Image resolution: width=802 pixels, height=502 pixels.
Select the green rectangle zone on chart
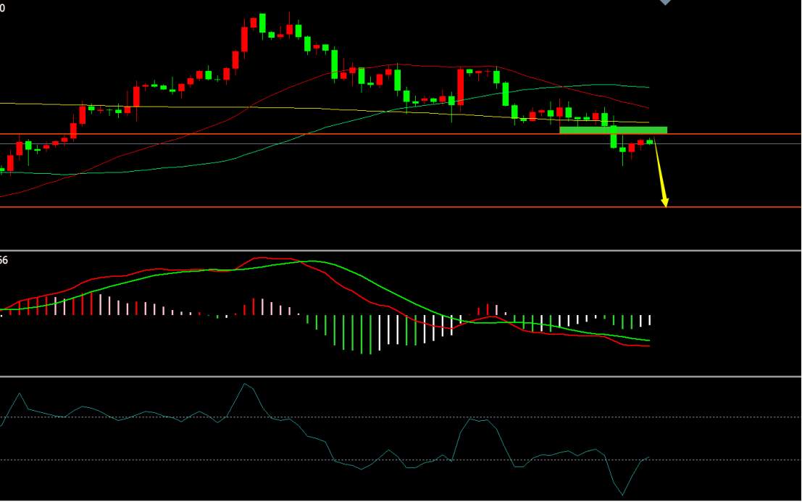pos(613,130)
